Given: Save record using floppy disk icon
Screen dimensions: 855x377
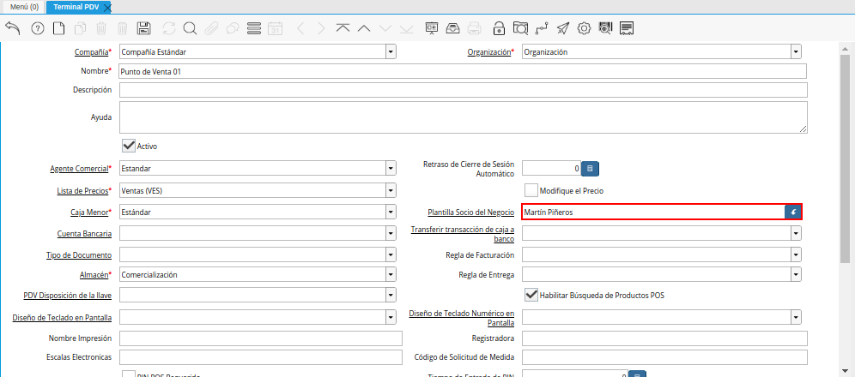Looking at the screenshot, I should point(144,28).
